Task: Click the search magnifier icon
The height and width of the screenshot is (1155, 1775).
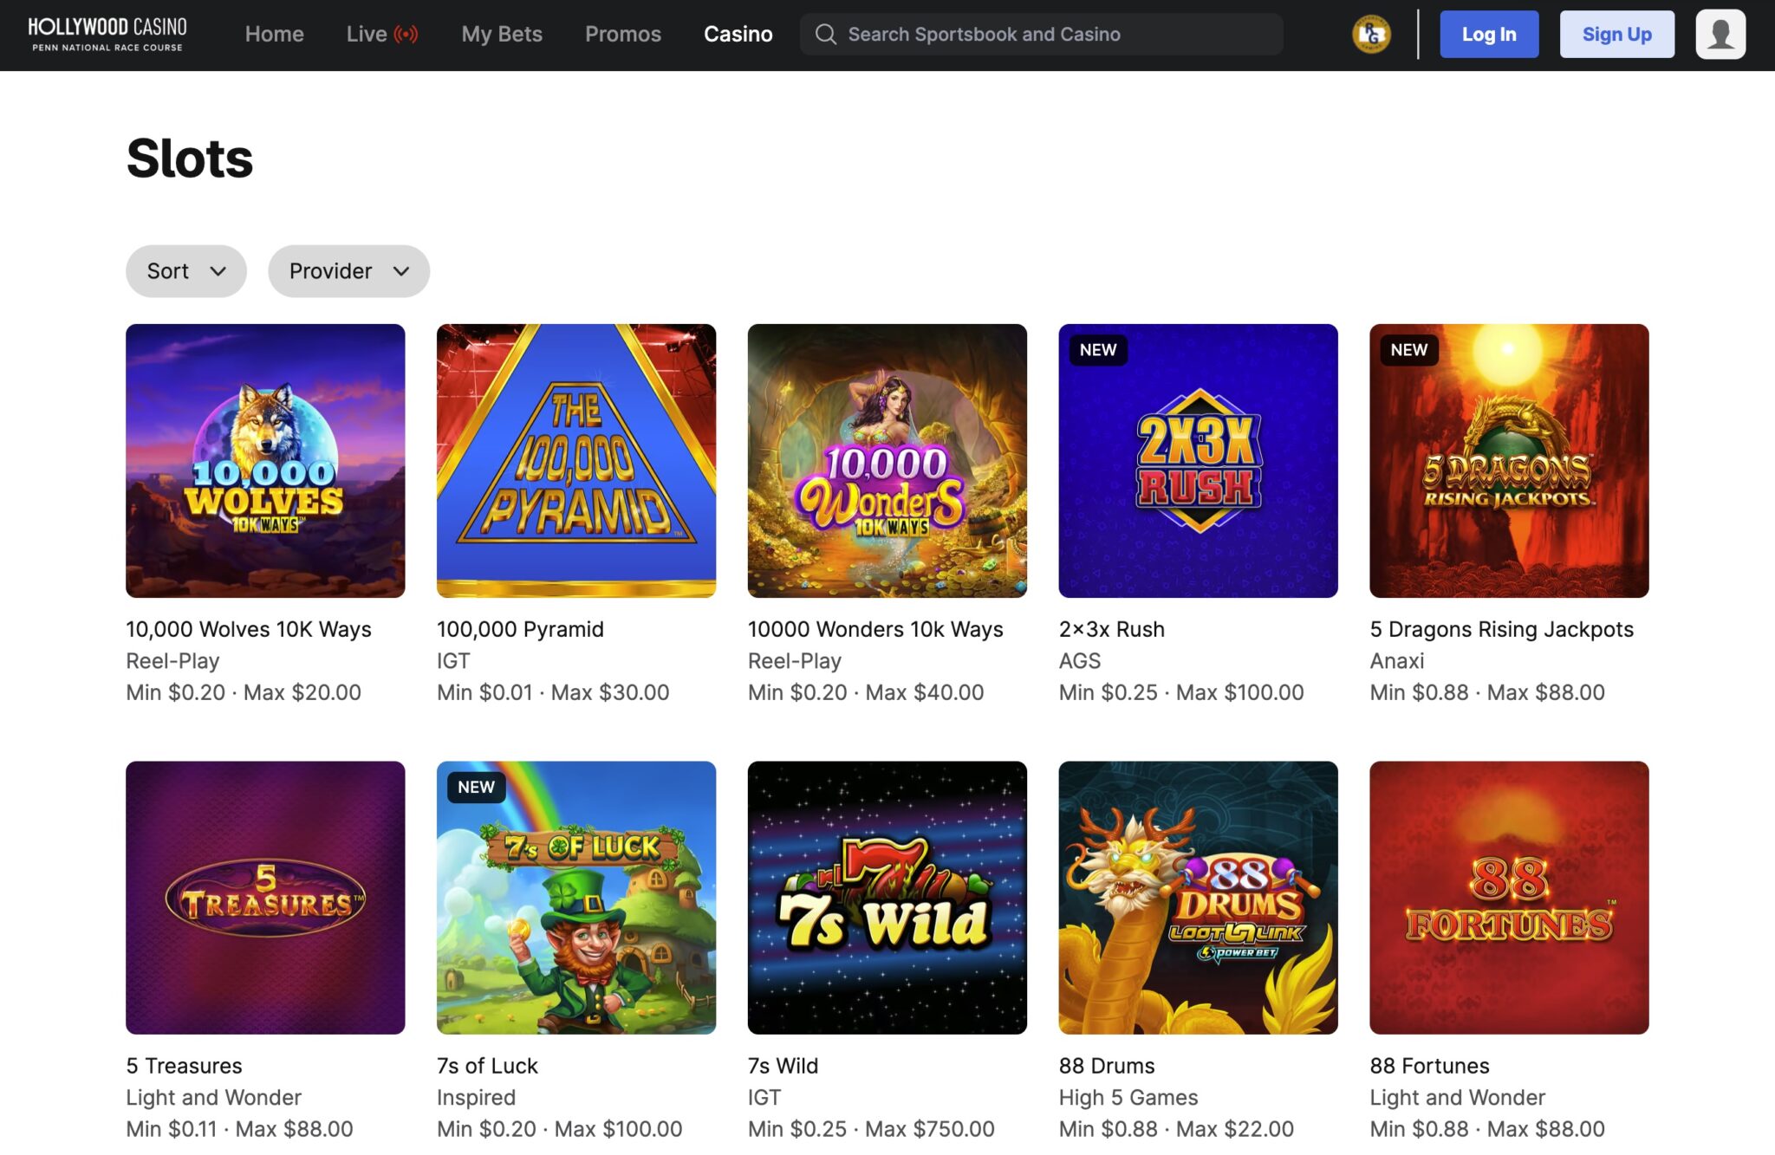Action: 826,34
